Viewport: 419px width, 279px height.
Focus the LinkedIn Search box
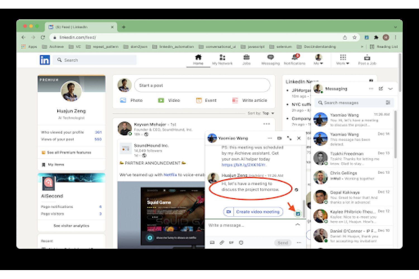click(x=95, y=60)
